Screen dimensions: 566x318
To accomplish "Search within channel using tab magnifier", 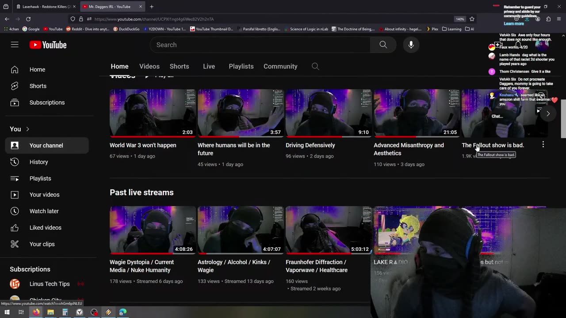I will pyautogui.click(x=315, y=66).
